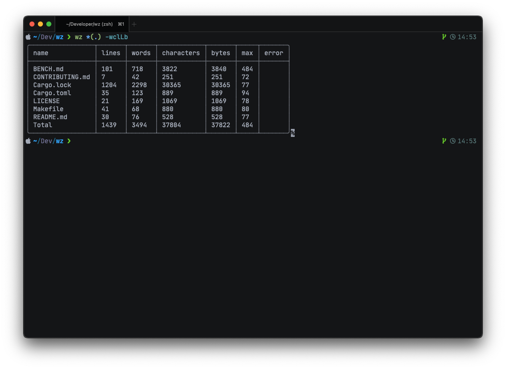Click the 'words' column header

click(x=141, y=53)
